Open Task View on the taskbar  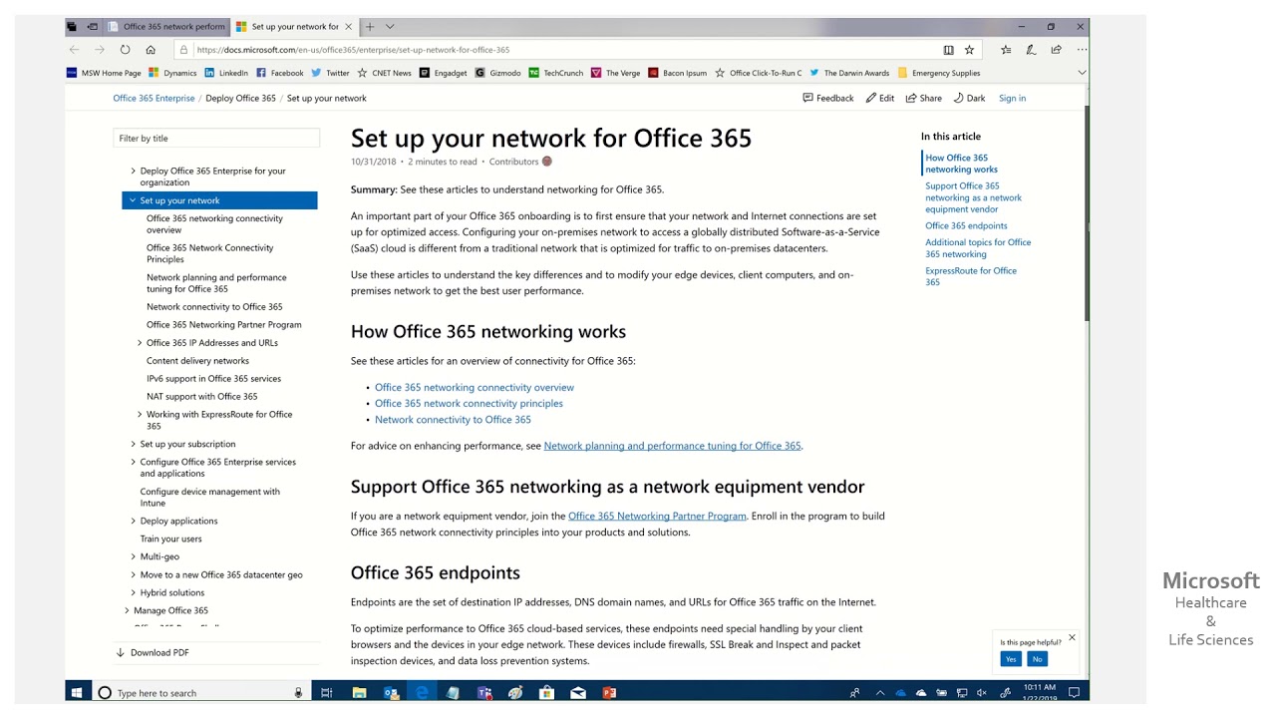click(x=326, y=692)
